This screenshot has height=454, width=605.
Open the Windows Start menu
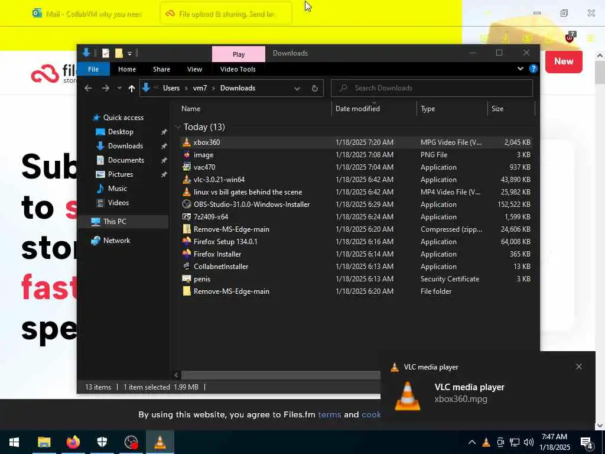[x=14, y=442]
